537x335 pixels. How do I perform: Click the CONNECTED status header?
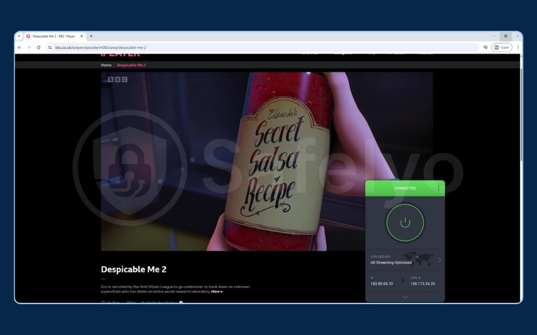(x=405, y=188)
